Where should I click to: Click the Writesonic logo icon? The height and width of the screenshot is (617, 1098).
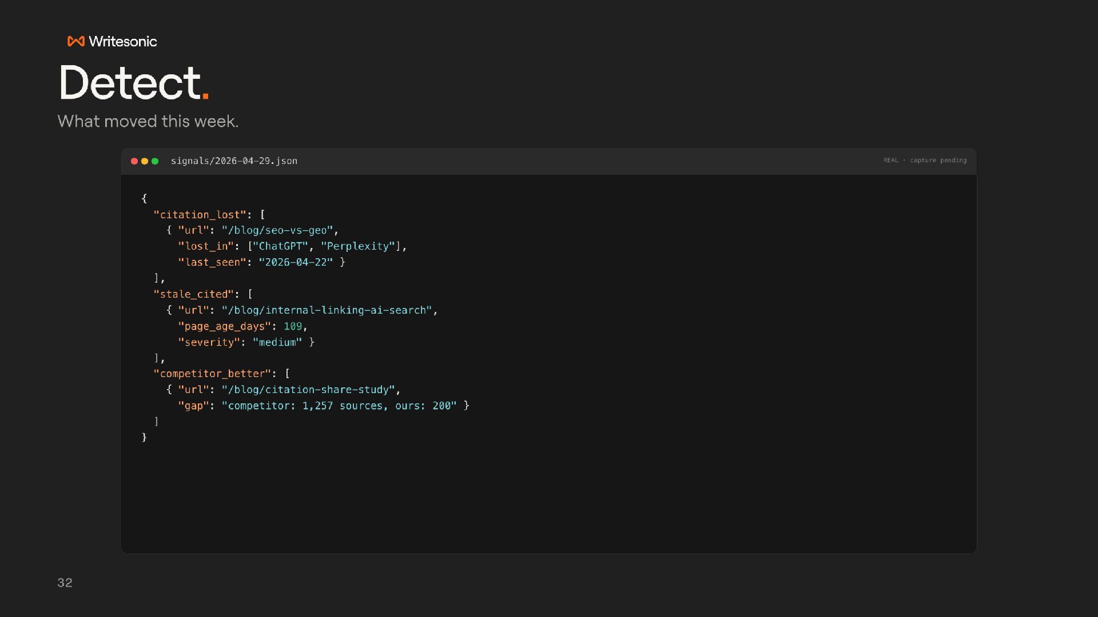coord(76,41)
